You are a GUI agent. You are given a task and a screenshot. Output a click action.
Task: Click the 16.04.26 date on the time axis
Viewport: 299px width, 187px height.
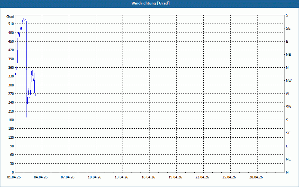coord(149,177)
